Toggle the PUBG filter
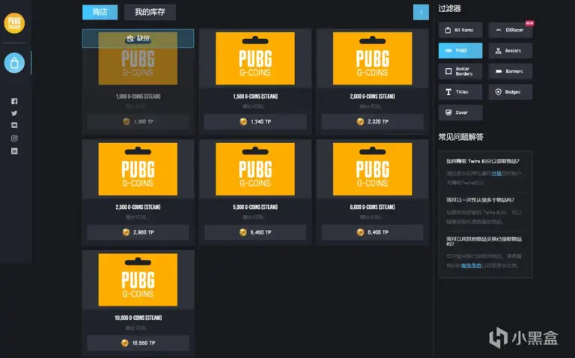Image resolution: width=575 pixels, height=358 pixels. [460, 51]
